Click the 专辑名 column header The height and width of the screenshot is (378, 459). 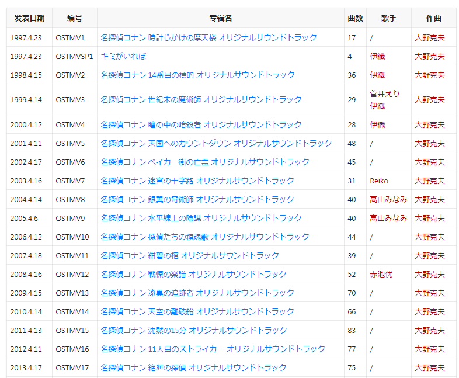pyautogui.click(x=221, y=18)
